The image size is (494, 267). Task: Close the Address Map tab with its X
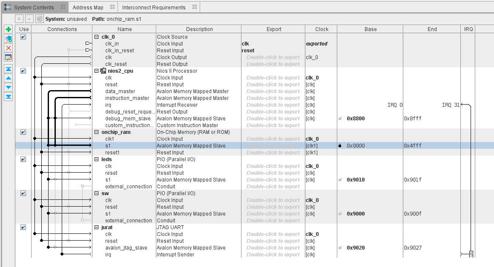112,7
